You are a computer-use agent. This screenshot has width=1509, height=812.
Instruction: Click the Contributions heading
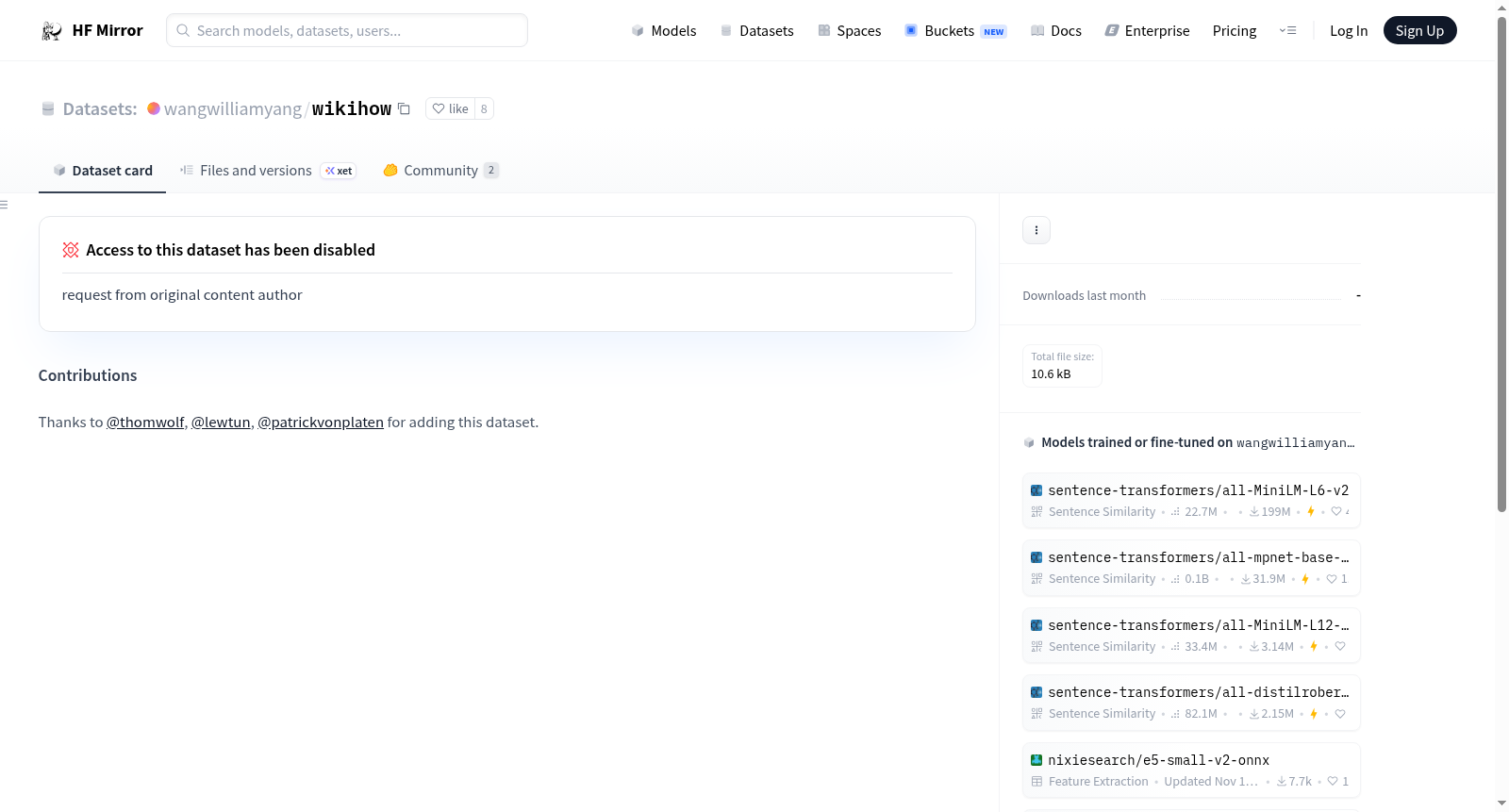coord(88,375)
